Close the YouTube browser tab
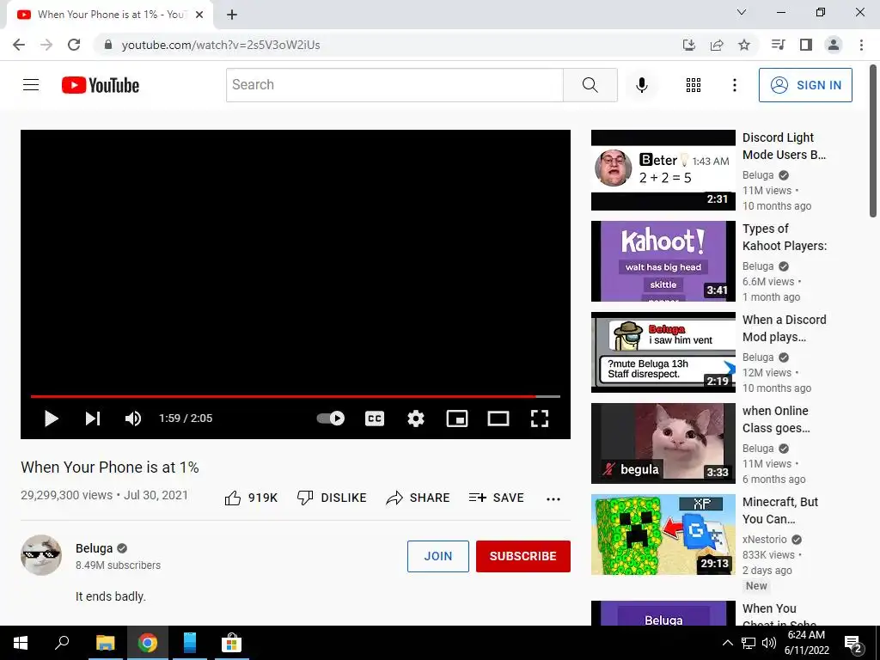The image size is (880, 660). (x=199, y=15)
